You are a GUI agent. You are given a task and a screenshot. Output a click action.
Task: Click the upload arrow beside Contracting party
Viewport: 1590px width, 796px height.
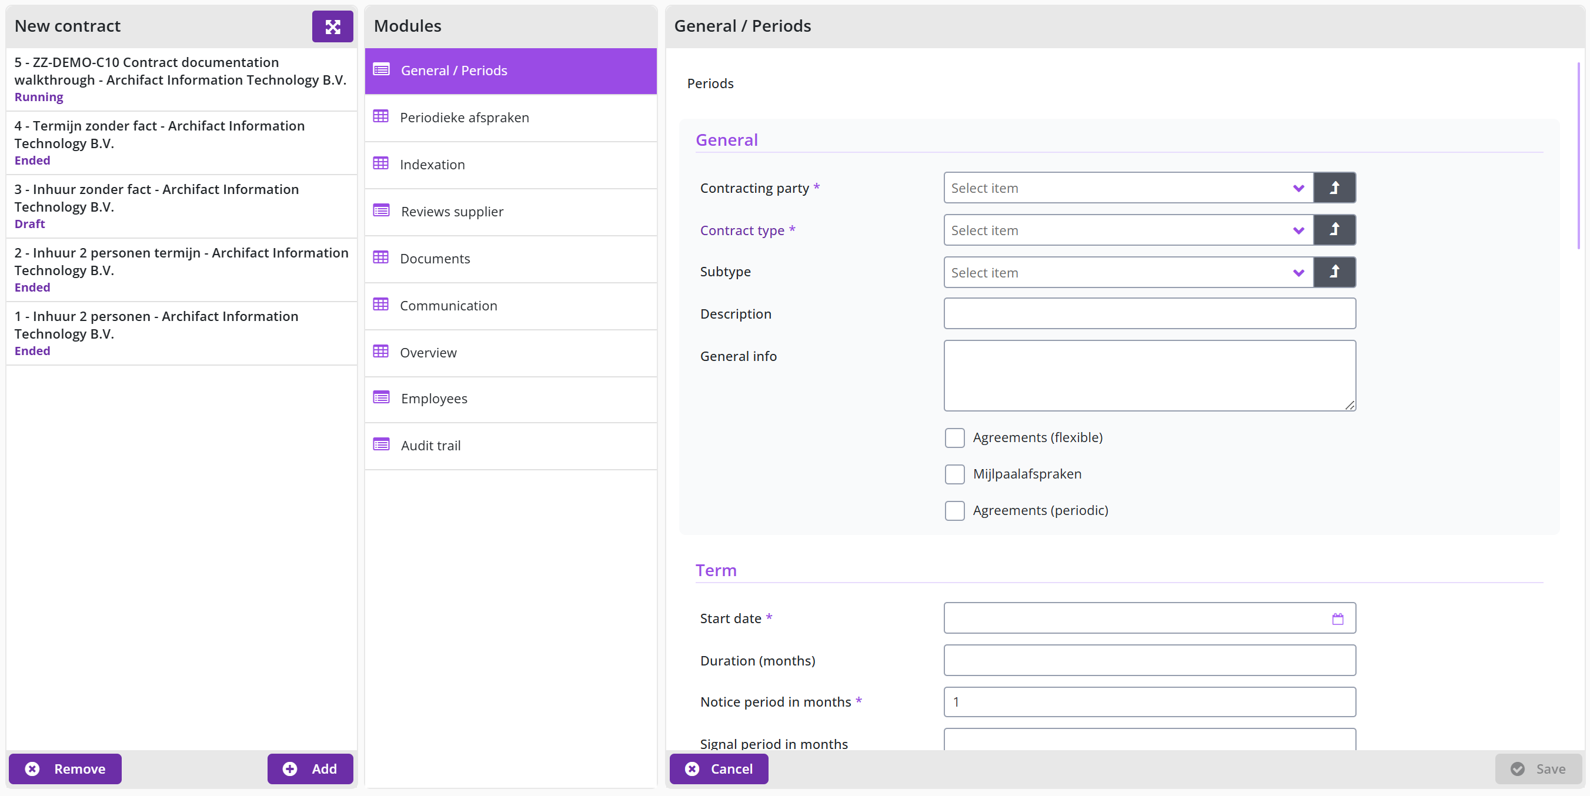tap(1334, 188)
